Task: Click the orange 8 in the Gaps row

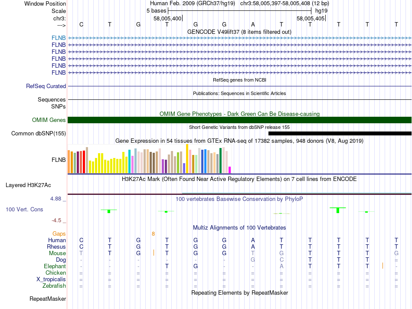Action: tap(153, 234)
